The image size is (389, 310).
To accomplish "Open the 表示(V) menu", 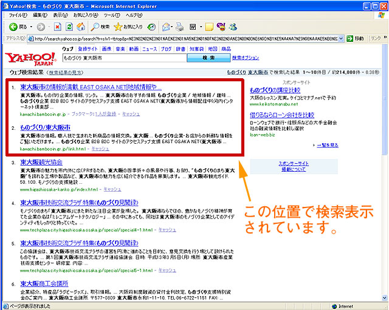I will click(x=60, y=15).
